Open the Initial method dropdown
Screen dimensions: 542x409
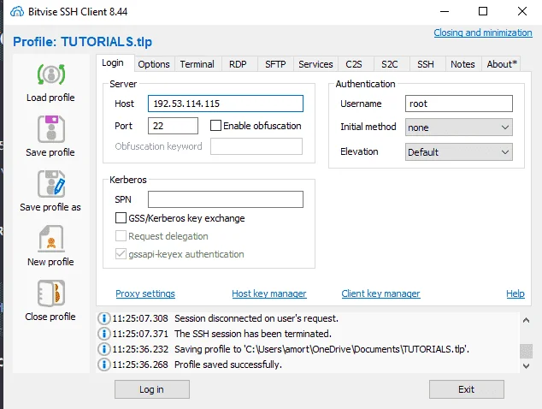coord(459,127)
